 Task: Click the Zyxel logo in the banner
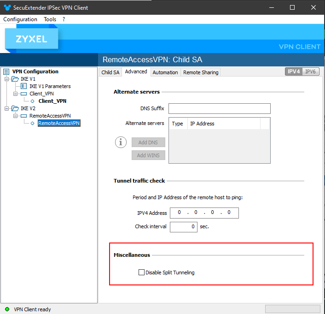tap(31, 40)
